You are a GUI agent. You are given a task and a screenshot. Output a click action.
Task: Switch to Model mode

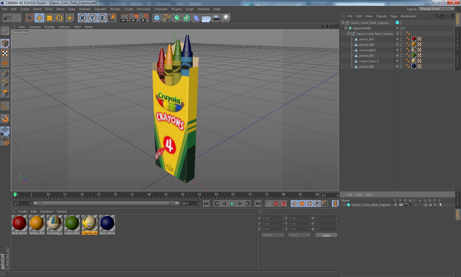point(5,43)
